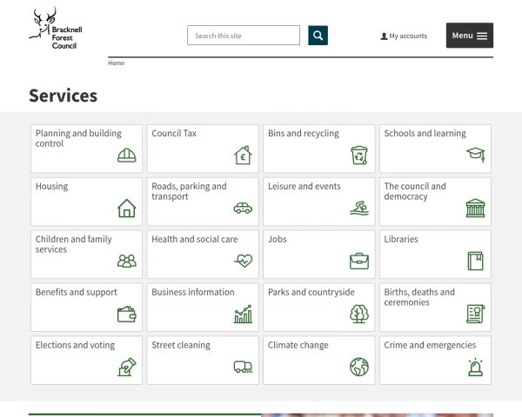Click the hard hat planning icon
Viewport: 522px width, 417px height.
click(127, 156)
